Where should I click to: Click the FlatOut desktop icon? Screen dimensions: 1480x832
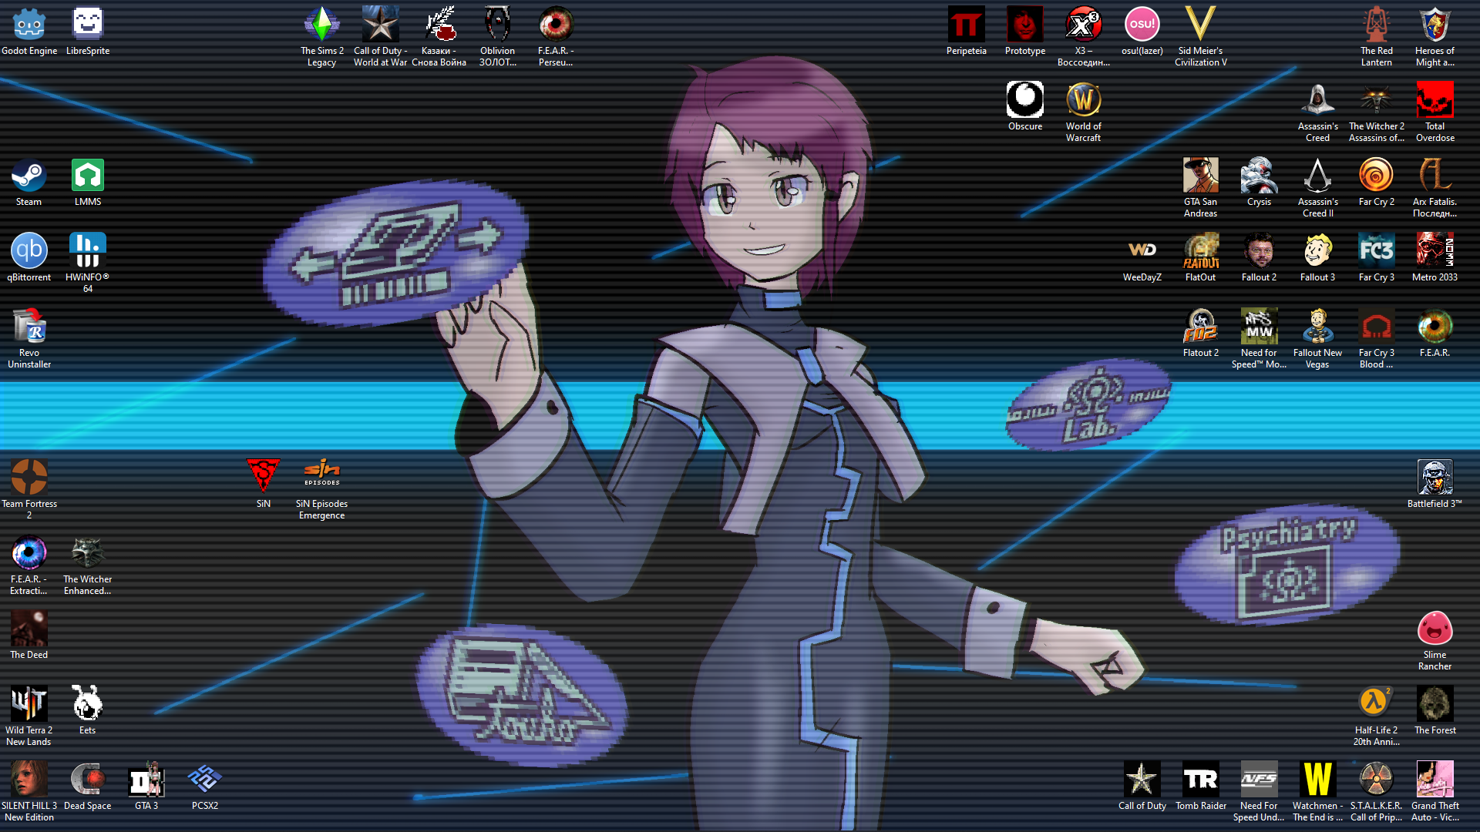tap(1201, 257)
